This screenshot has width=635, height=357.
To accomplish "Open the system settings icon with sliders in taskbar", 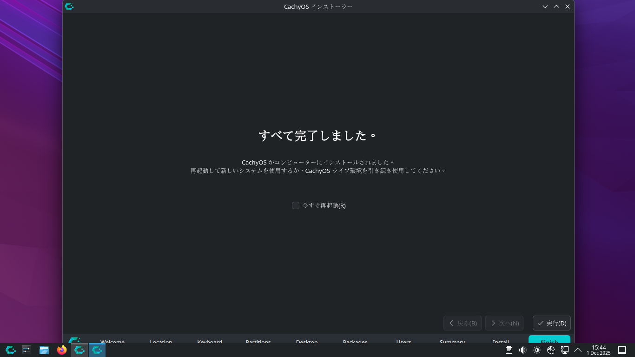I will pyautogui.click(x=26, y=350).
